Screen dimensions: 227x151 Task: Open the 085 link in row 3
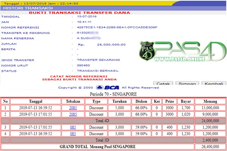[x=73, y=127]
